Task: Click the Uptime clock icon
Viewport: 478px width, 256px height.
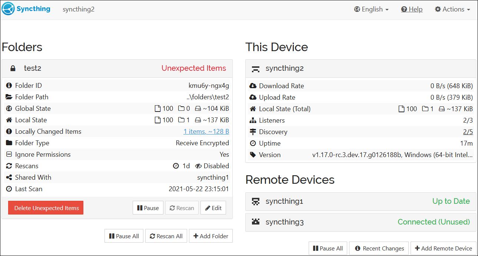Action: tap(253, 143)
